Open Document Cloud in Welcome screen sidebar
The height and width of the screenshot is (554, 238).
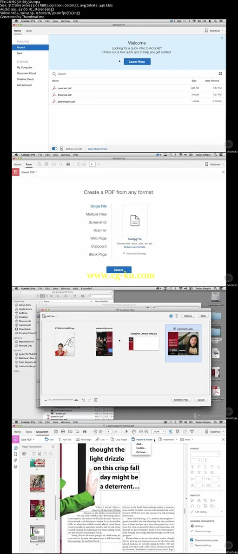(26, 73)
